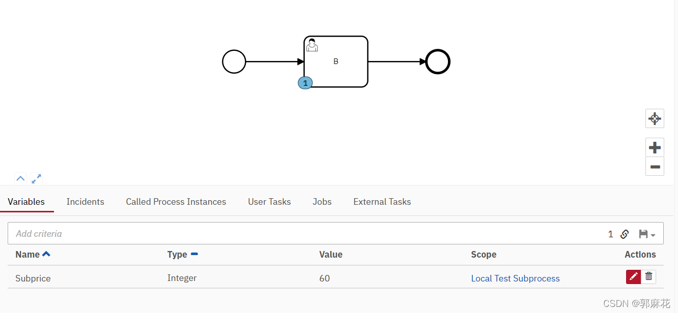Open the Called Process Instances tab

pos(176,202)
